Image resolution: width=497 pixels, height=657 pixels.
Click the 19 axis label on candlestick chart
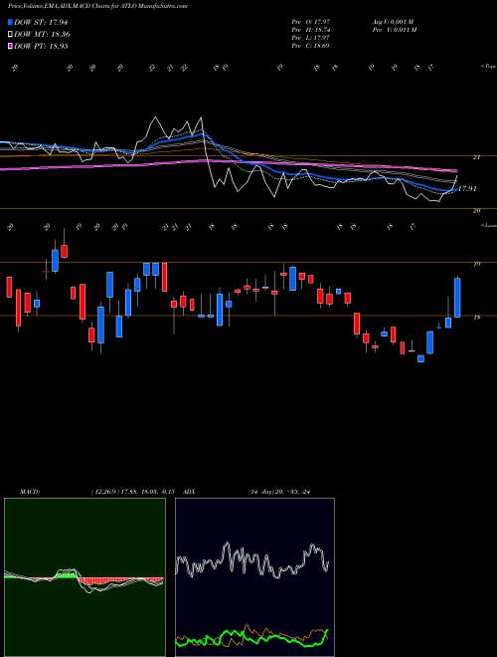click(476, 264)
